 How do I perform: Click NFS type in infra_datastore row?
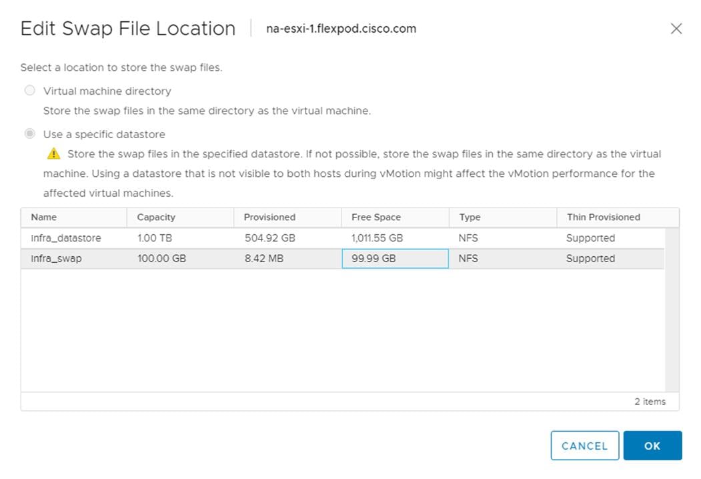(x=468, y=238)
